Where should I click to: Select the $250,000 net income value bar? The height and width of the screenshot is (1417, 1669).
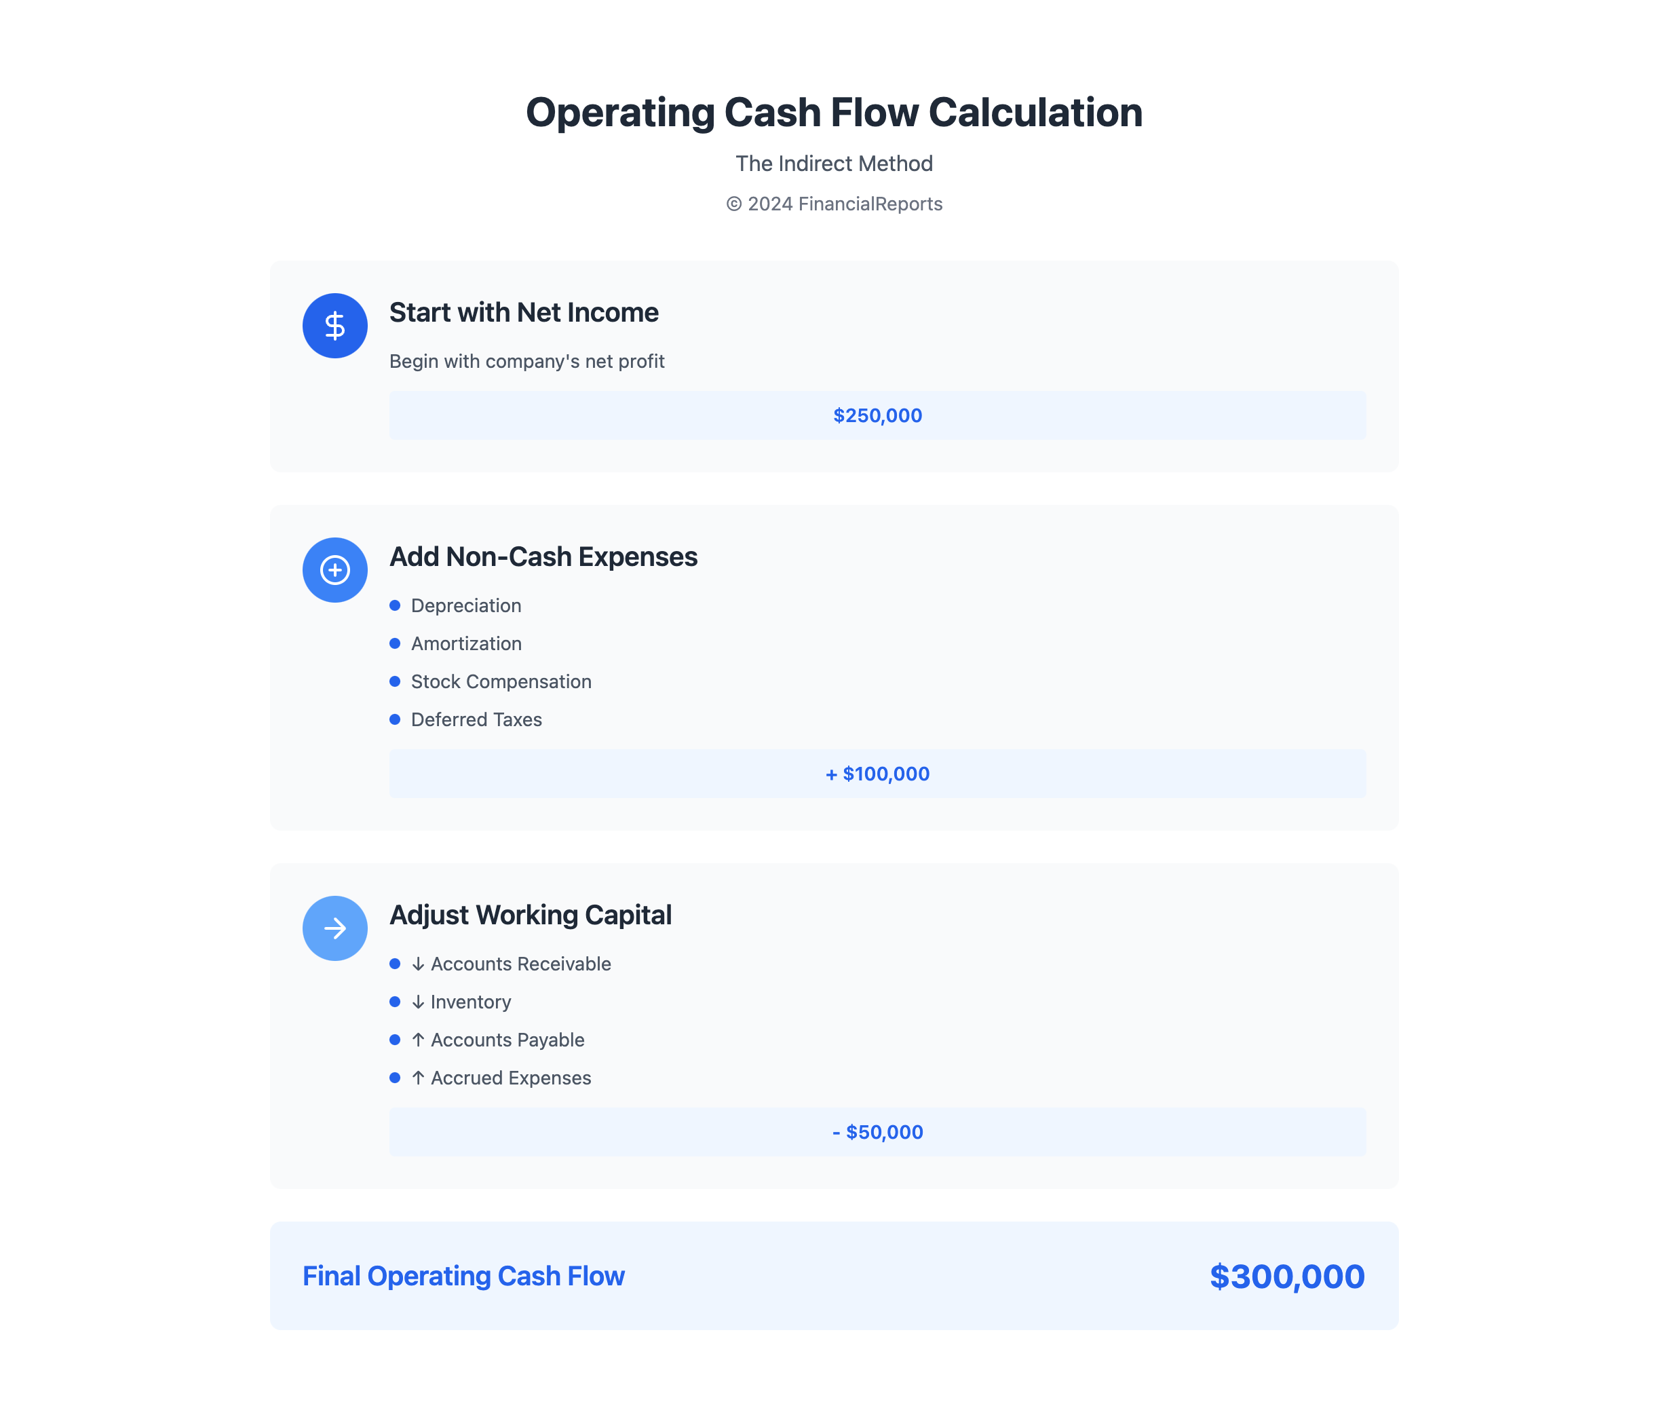click(877, 415)
